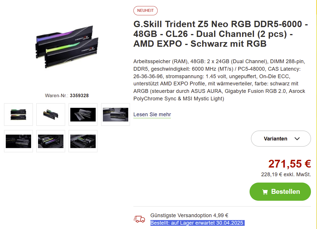Image resolution: width=317 pixels, height=229 pixels.
Task: Select the second angled-modules thumbnail
Action: [51, 114]
